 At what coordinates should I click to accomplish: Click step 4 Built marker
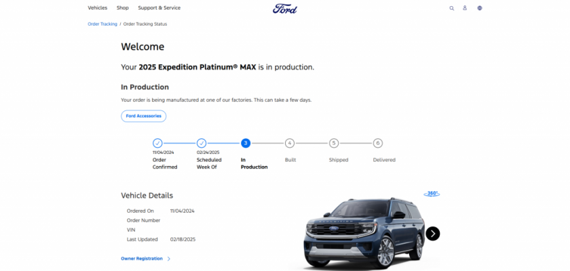[x=289, y=144]
